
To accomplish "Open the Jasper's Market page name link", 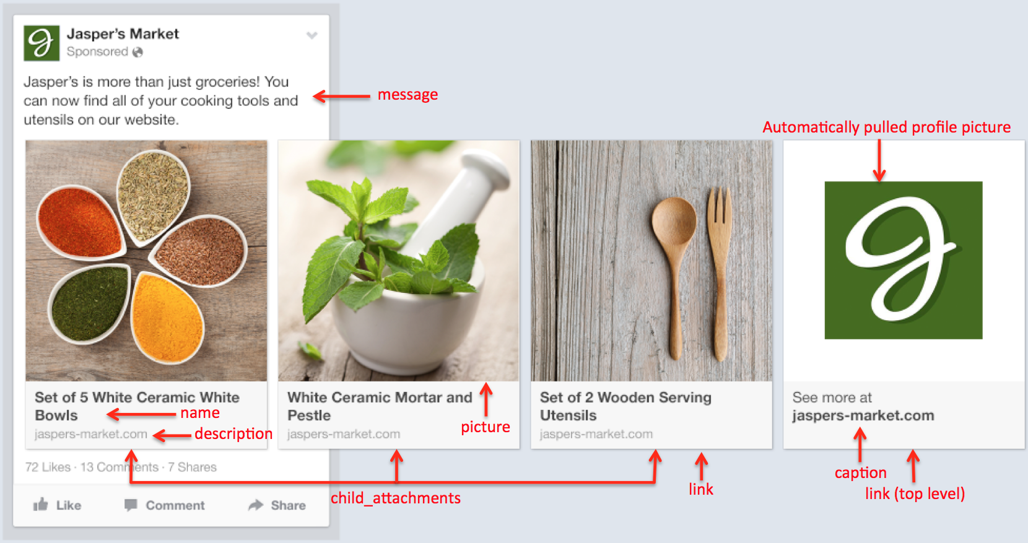I will pos(123,33).
